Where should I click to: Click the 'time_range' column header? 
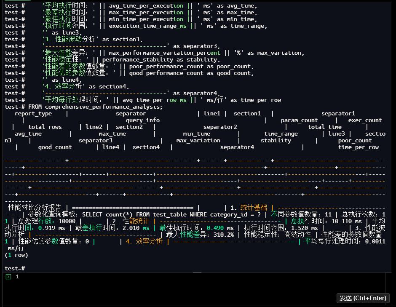click(281, 133)
